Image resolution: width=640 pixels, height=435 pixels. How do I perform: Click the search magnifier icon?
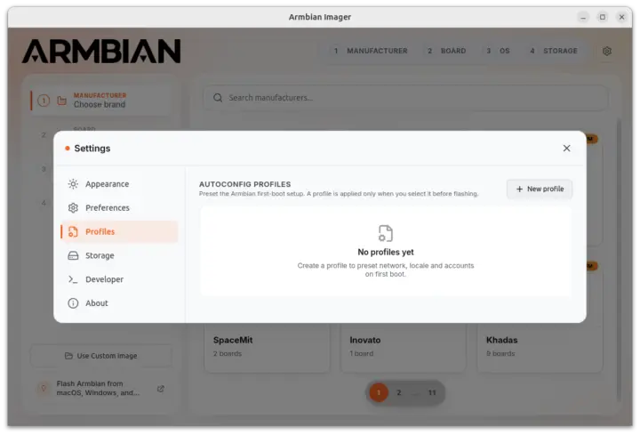click(218, 98)
